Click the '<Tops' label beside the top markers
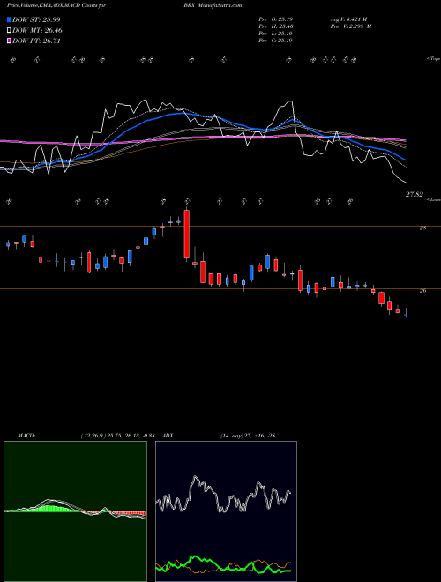 433,59
